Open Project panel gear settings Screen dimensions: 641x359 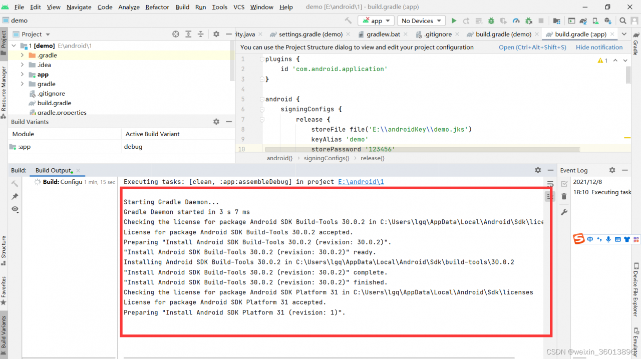click(x=216, y=34)
